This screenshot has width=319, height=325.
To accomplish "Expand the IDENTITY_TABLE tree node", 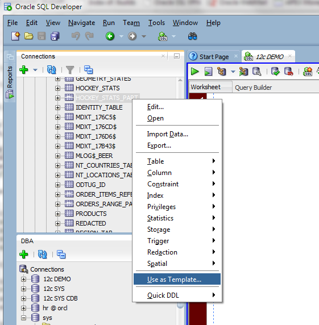I will tap(57, 107).
